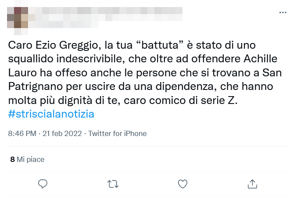Click the 21 feb 2022 date

click(x=62, y=133)
